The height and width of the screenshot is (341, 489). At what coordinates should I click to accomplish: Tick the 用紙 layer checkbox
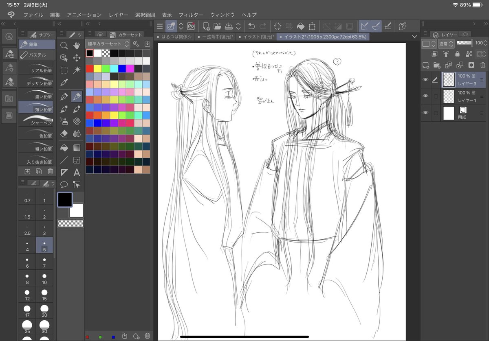click(x=436, y=113)
